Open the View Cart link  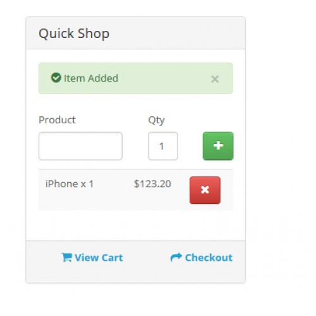(99, 257)
